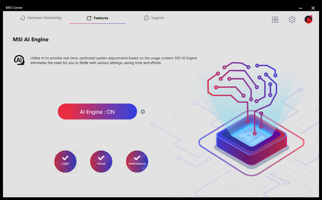Open the user profile avatar

coord(309,19)
